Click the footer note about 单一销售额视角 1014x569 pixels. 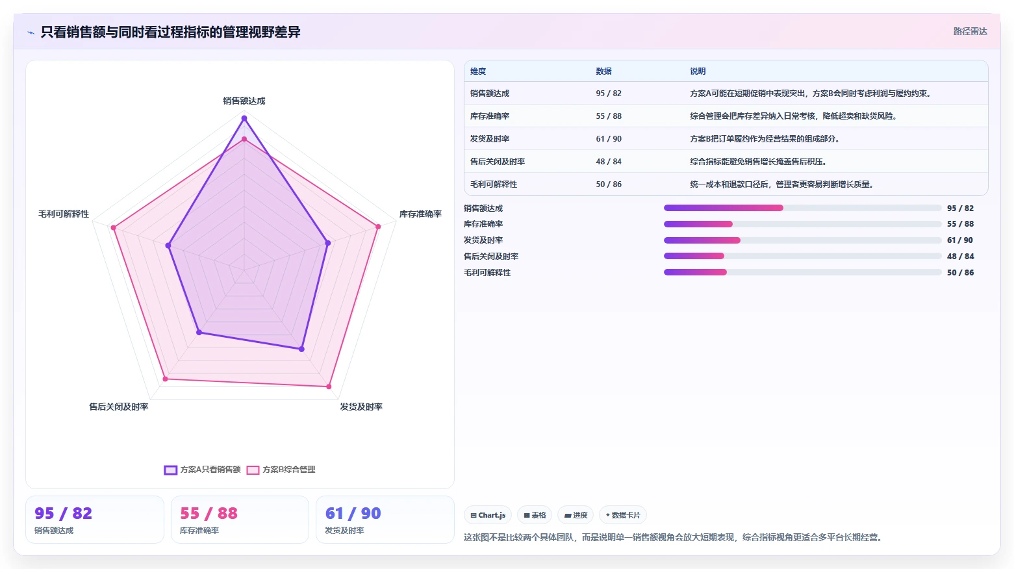[674, 537]
